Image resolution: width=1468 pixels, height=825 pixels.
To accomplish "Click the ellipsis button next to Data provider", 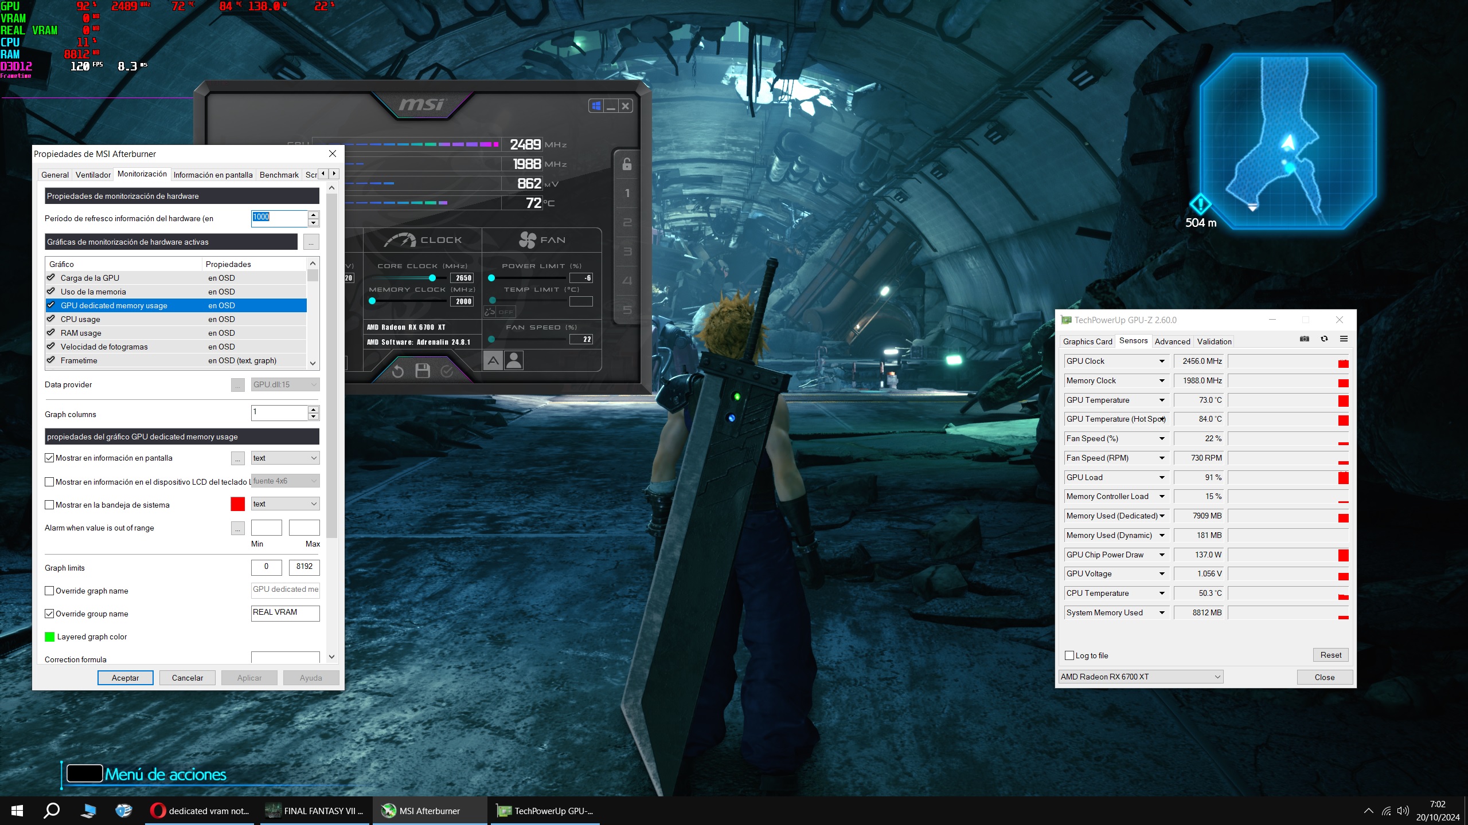I will [238, 385].
